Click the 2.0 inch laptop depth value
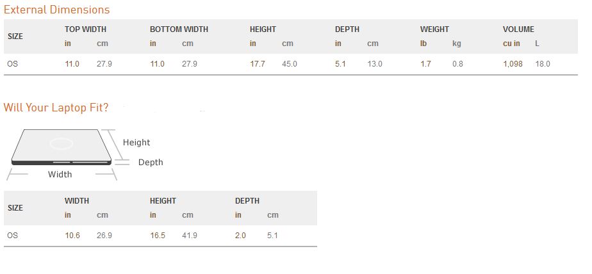592x274 pixels. [x=240, y=236]
